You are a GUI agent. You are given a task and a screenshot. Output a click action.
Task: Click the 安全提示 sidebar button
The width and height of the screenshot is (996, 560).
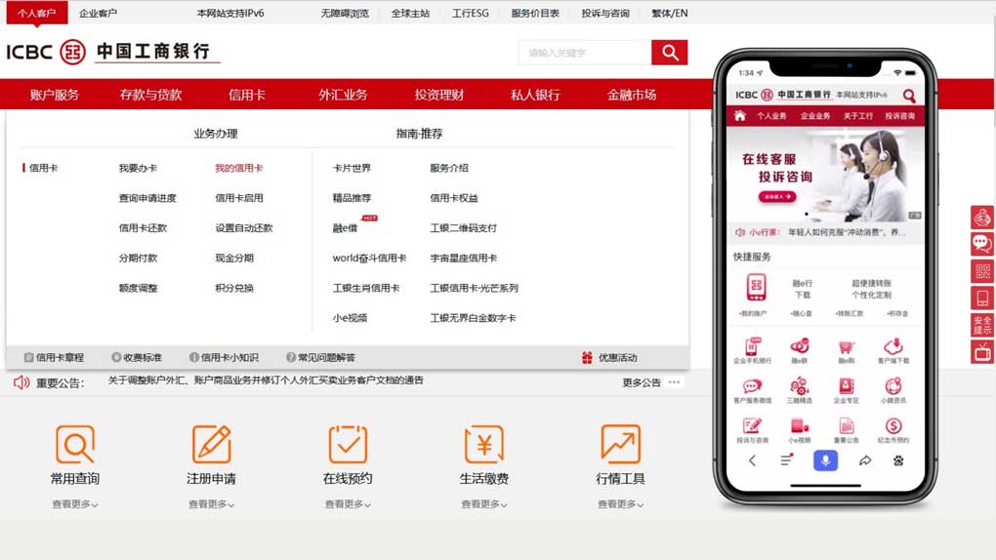pyautogui.click(x=982, y=325)
